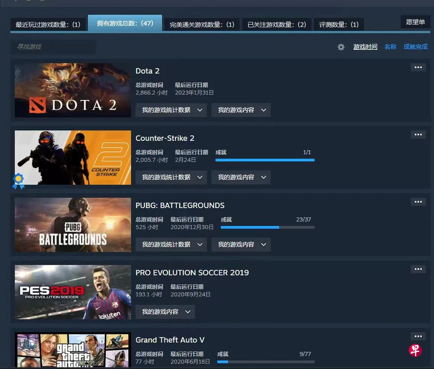Expand 我的游戏内容 dropdown for PRO EVOLUTION SOCCER 2019
This screenshot has height=369, width=434.
click(x=165, y=312)
